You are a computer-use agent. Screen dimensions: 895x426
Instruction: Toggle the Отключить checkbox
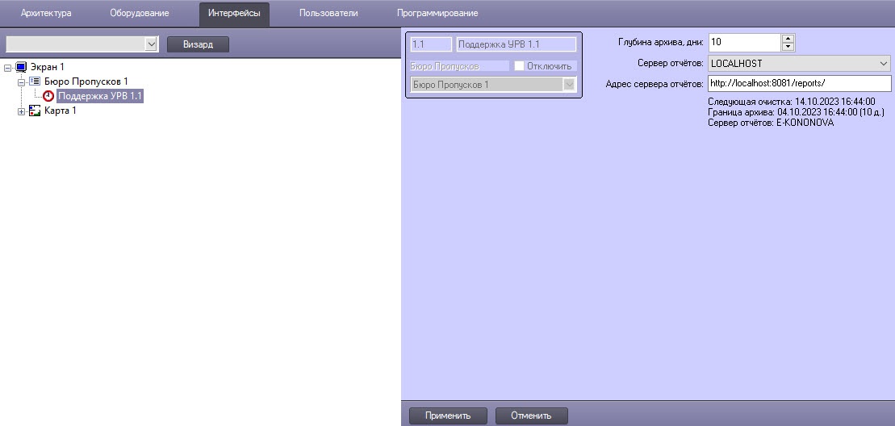520,66
